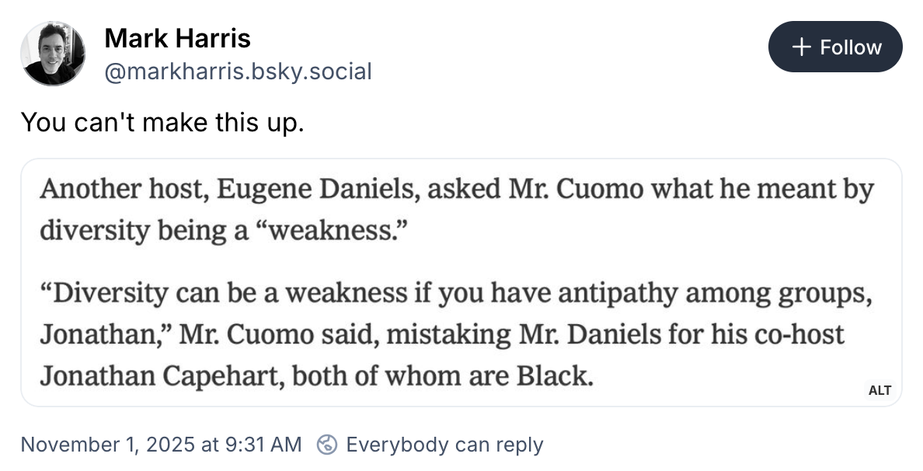Open the Mark Harris display name link

[177, 37]
